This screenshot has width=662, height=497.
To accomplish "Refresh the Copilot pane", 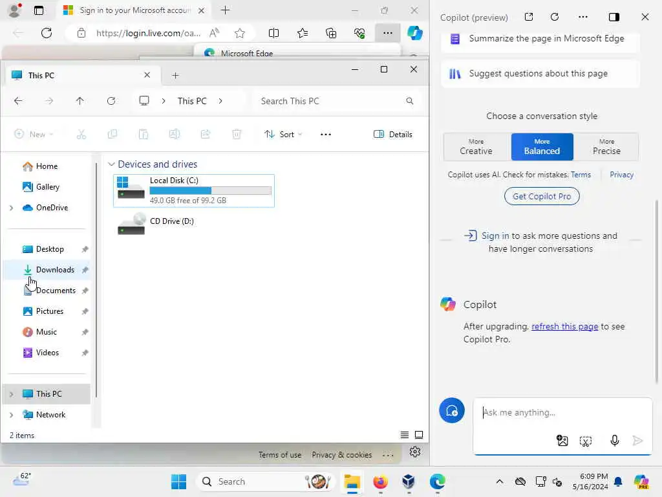I will point(555,17).
